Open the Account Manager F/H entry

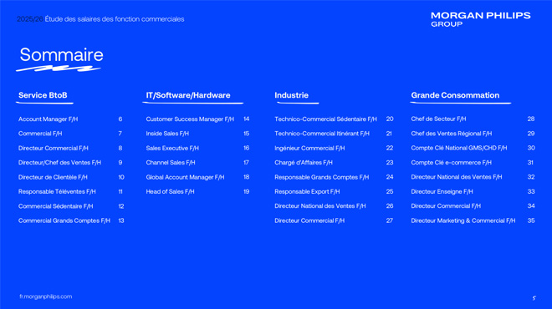point(48,119)
